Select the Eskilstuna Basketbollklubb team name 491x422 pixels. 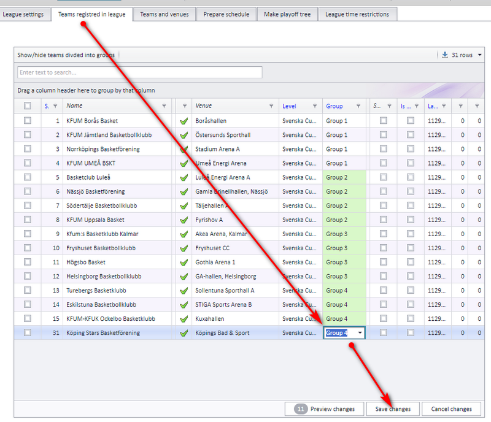pyautogui.click(x=101, y=305)
